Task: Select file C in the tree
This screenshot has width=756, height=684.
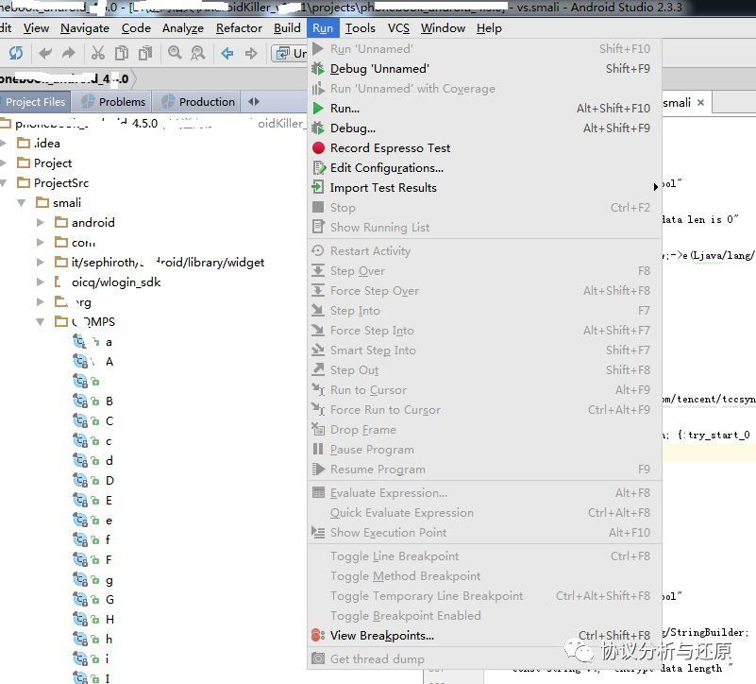Action: pos(109,421)
